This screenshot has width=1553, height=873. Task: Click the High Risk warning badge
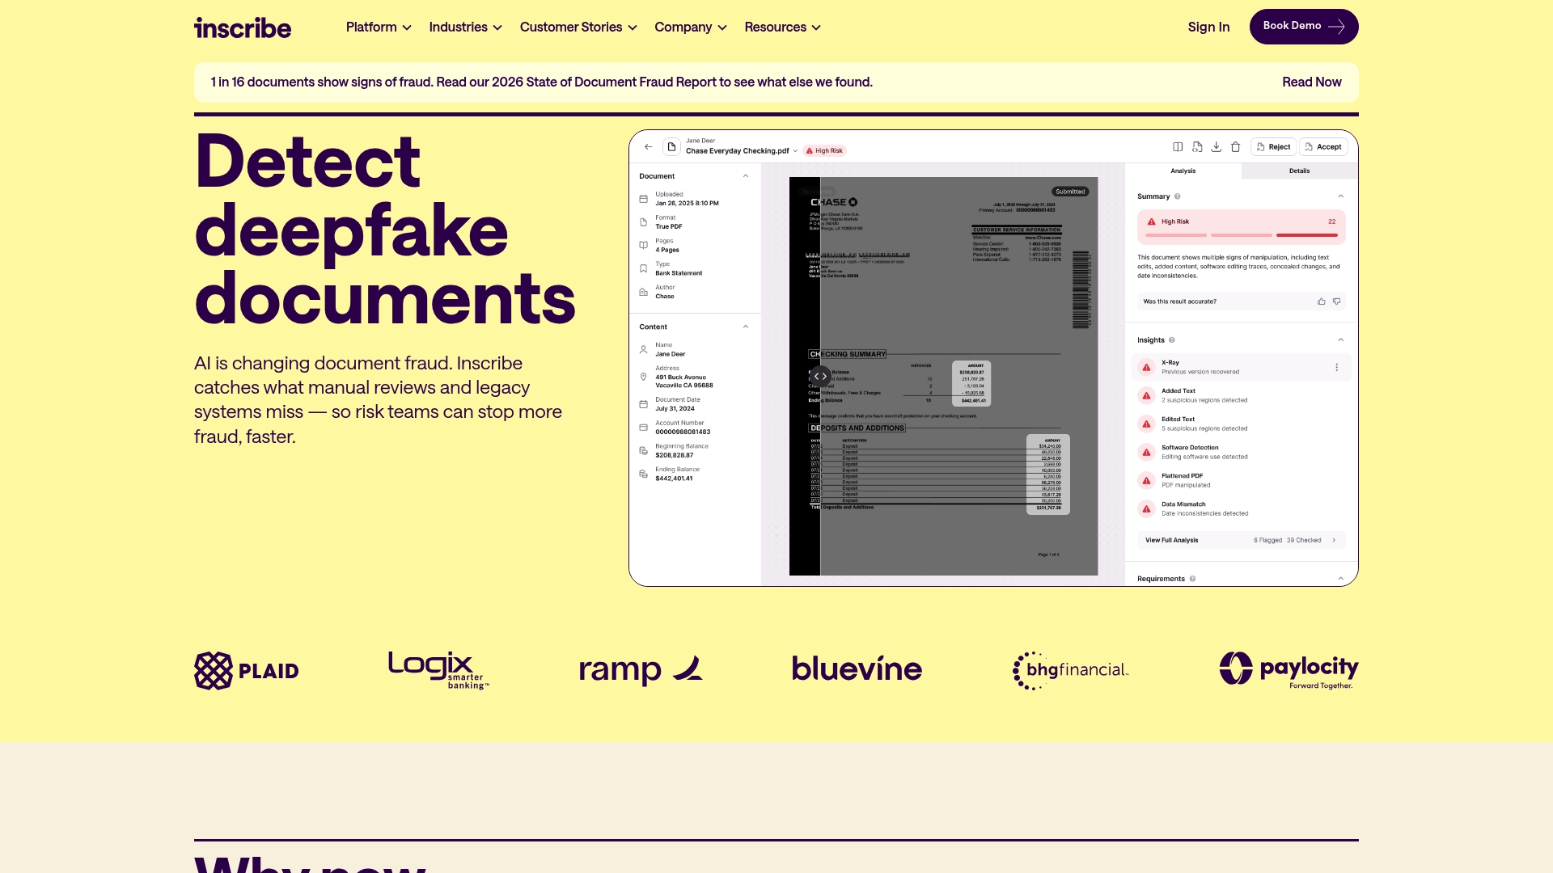(824, 150)
